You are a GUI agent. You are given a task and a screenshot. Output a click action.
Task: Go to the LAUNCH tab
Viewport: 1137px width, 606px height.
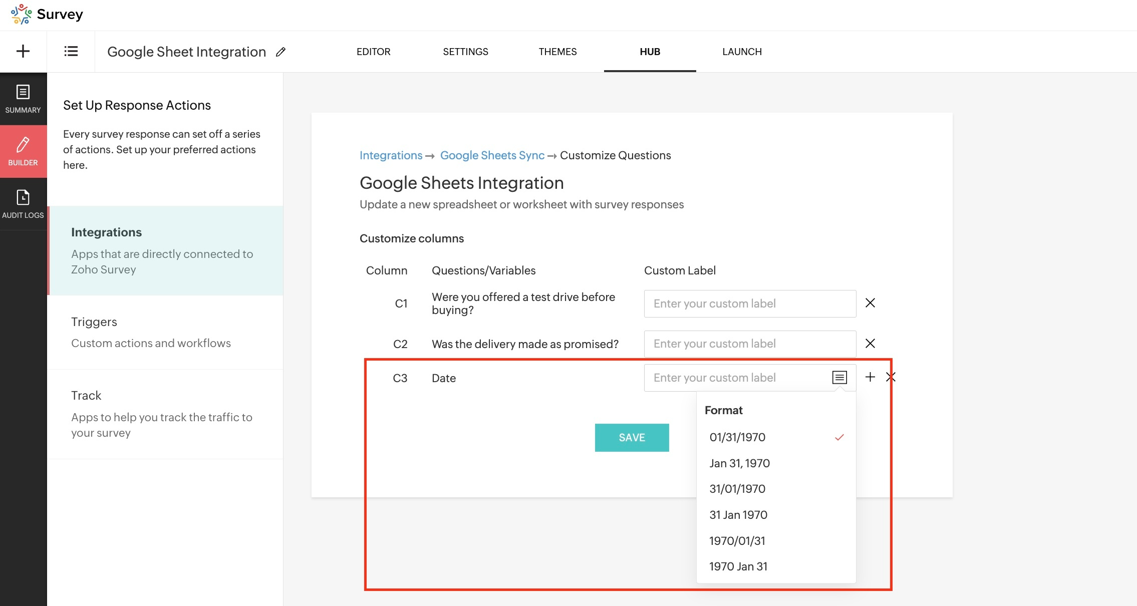742,52
